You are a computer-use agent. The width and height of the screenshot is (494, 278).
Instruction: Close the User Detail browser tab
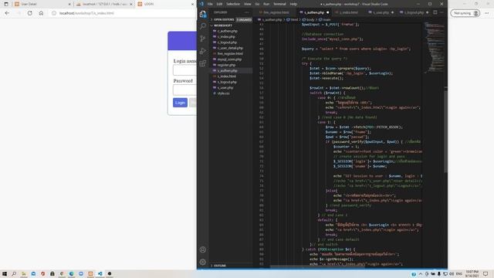(x=69, y=4)
